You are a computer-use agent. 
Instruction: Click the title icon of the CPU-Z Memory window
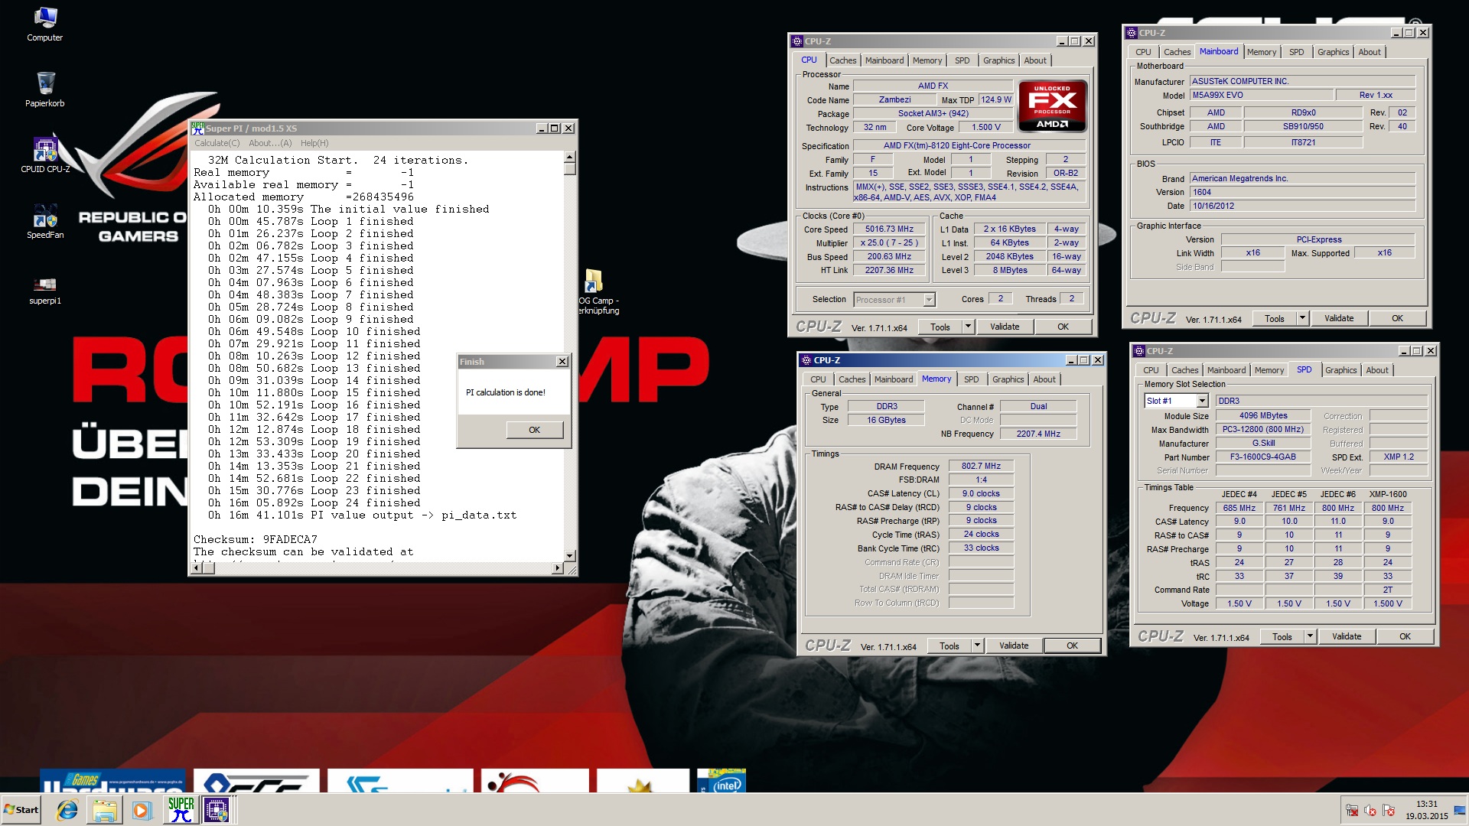click(806, 360)
